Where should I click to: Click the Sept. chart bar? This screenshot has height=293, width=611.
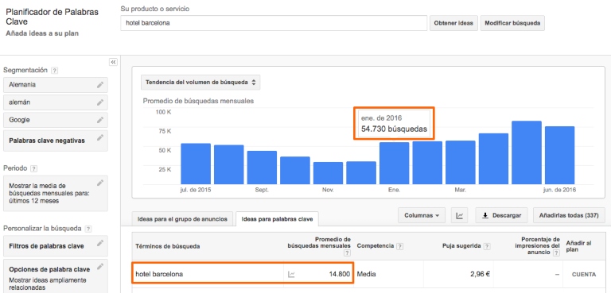click(262, 168)
